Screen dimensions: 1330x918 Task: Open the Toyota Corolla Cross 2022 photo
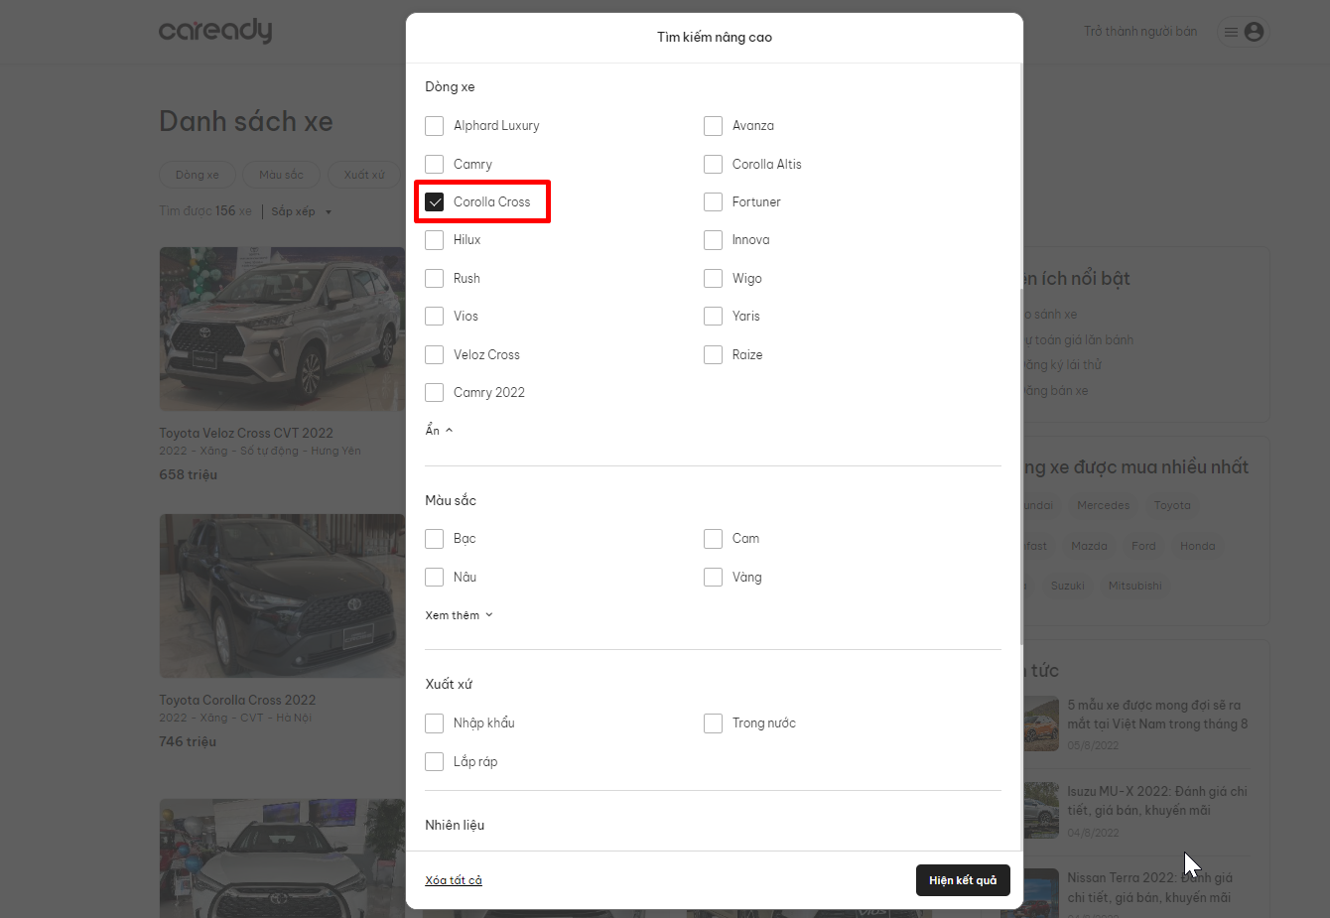tap(282, 595)
